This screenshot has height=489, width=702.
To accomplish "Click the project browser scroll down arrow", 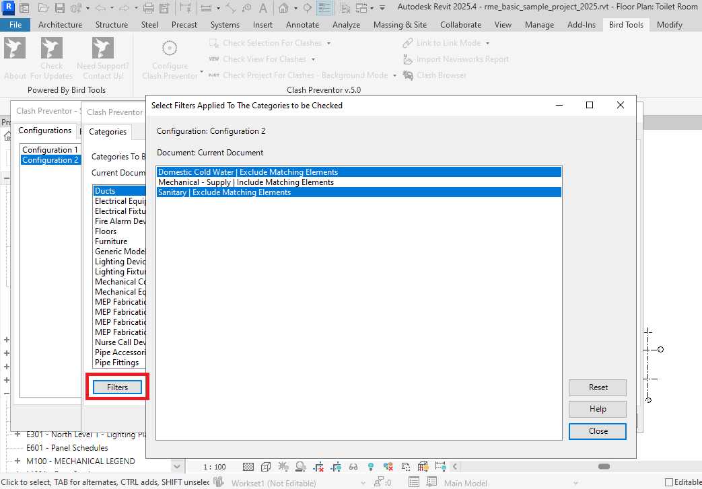I will point(177,467).
